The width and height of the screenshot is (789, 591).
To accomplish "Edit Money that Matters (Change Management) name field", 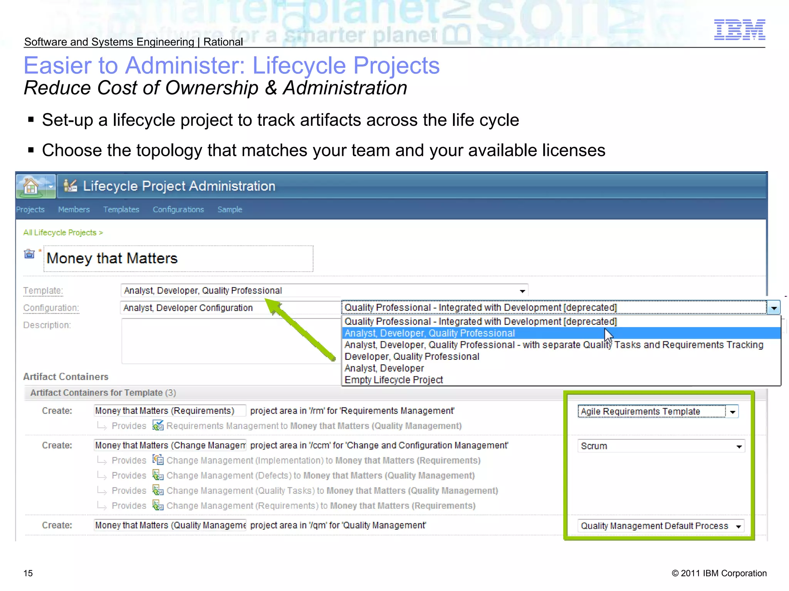I will pyautogui.click(x=170, y=445).
